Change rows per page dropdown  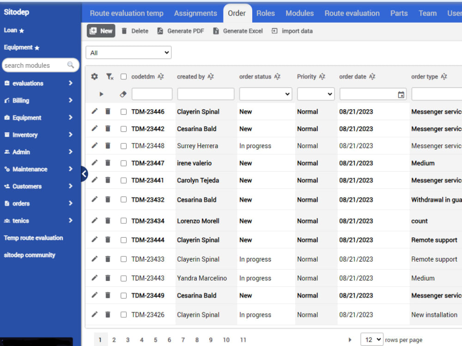(x=372, y=340)
